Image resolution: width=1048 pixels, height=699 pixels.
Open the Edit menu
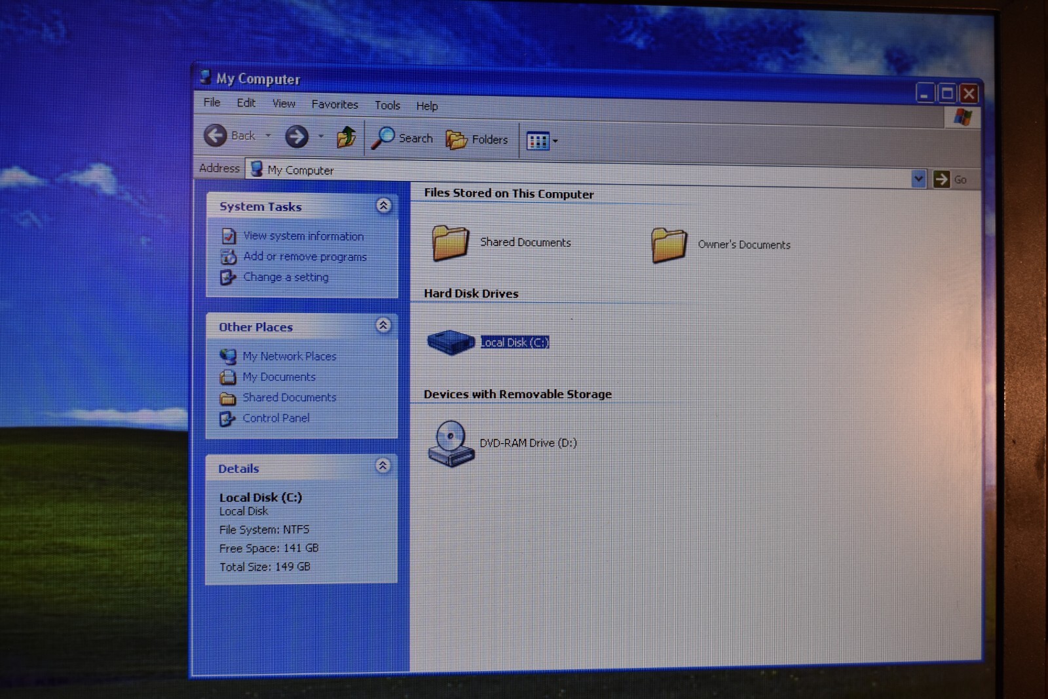coord(246,103)
